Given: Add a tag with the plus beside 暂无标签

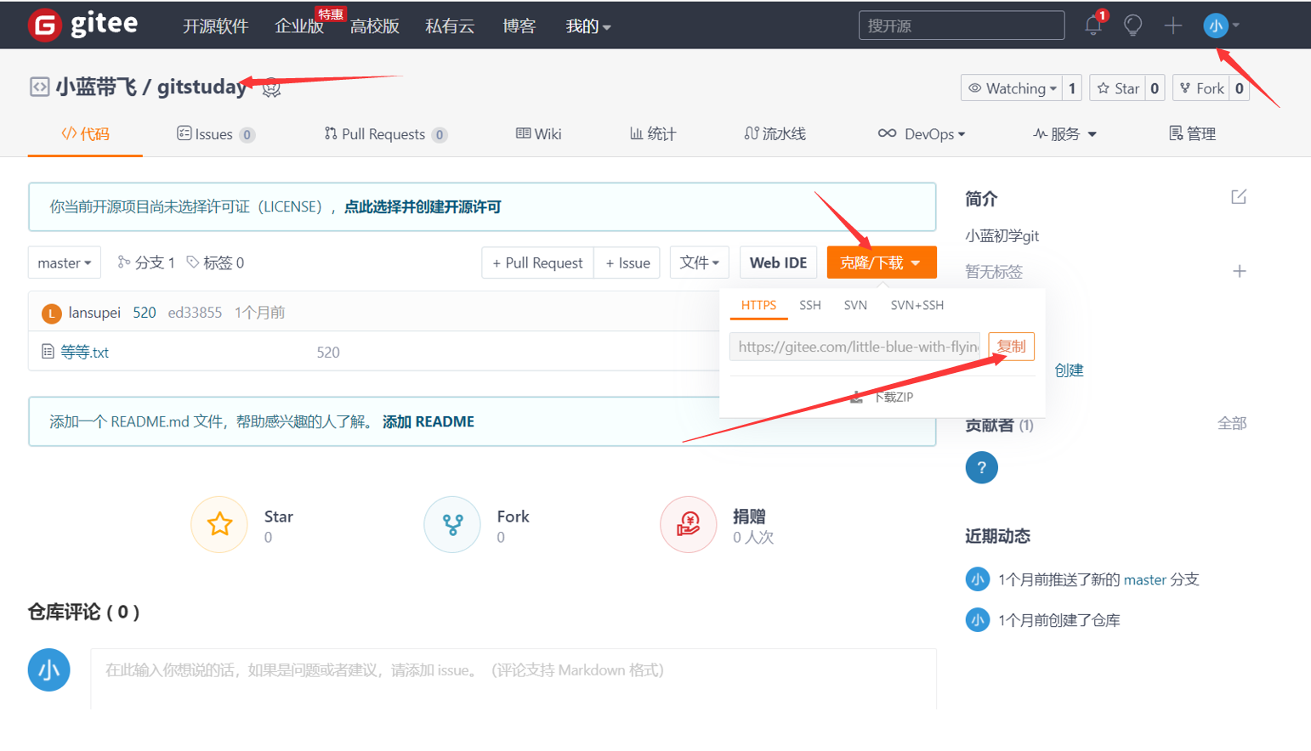Looking at the screenshot, I should click(x=1240, y=271).
